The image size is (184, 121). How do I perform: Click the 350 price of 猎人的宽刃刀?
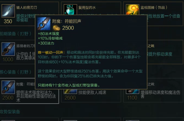8,21
